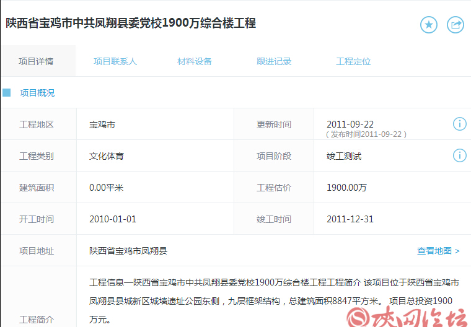The image size is (471, 327).
Task: Click the 1900.00万 estimate value
Action: click(346, 188)
